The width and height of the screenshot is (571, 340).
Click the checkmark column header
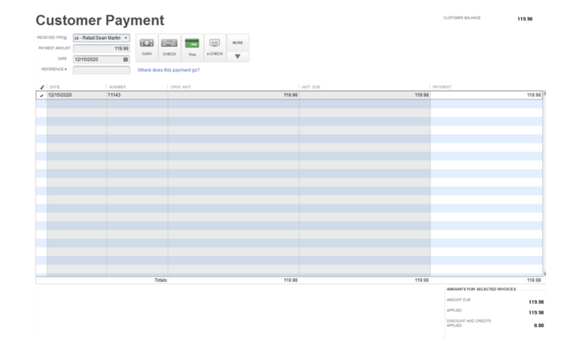click(x=42, y=87)
